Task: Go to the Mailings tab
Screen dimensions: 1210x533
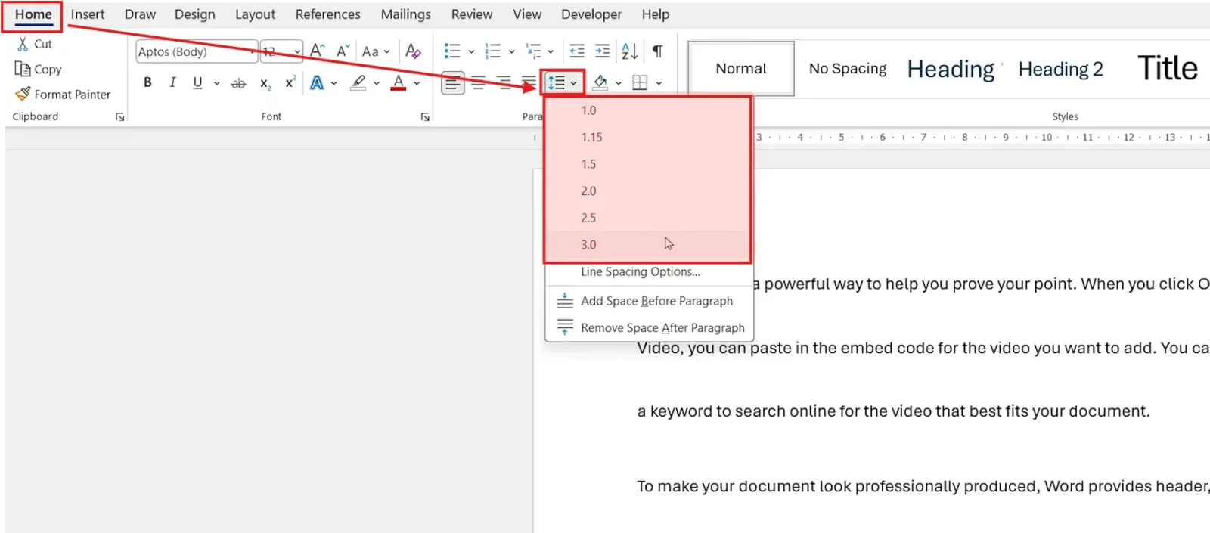Action: 405,14
